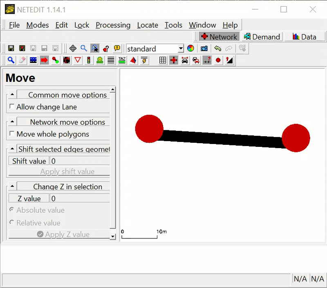The height and width of the screenshot is (288, 327).
Task: Switch to Select mode blue rectangle icon
Action: pyautogui.click(x=33, y=60)
